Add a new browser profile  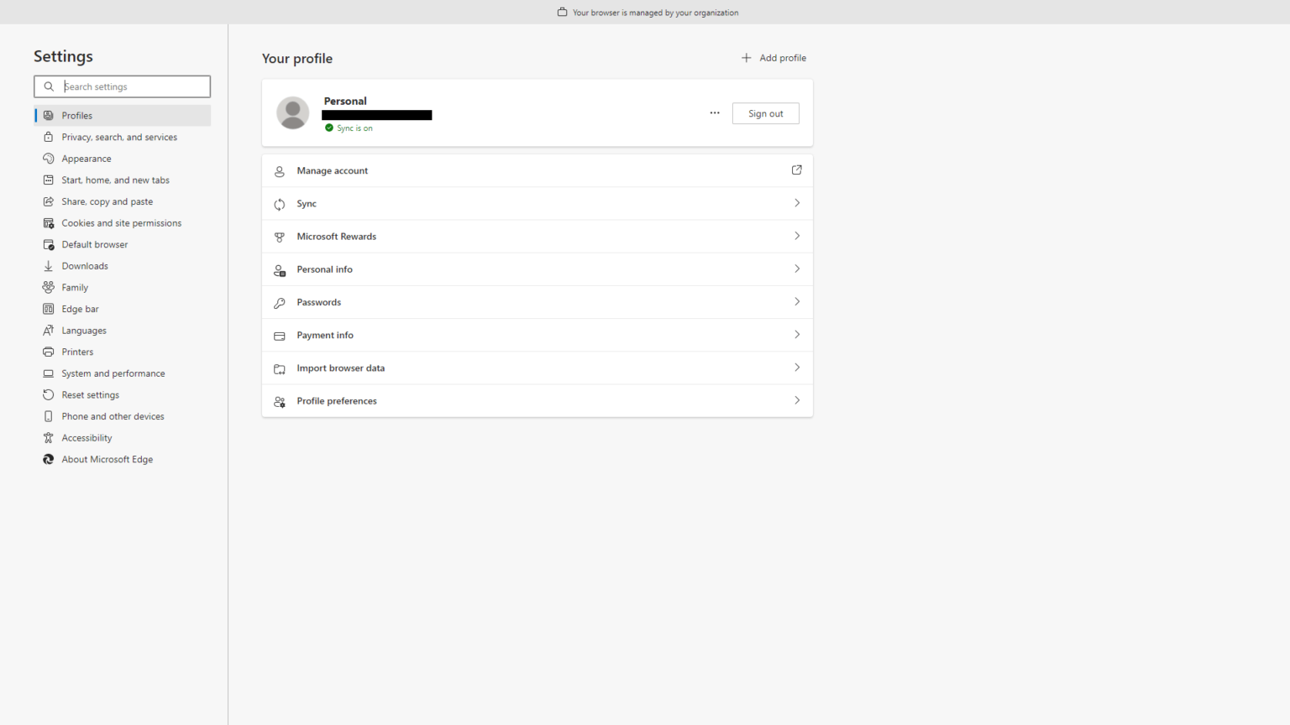[773, 57]
